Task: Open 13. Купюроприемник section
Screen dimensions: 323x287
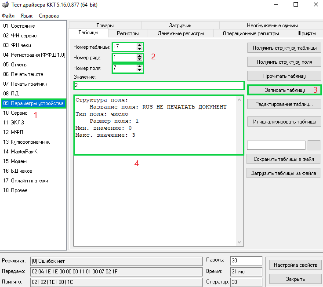Action: (x=26, y=142)
